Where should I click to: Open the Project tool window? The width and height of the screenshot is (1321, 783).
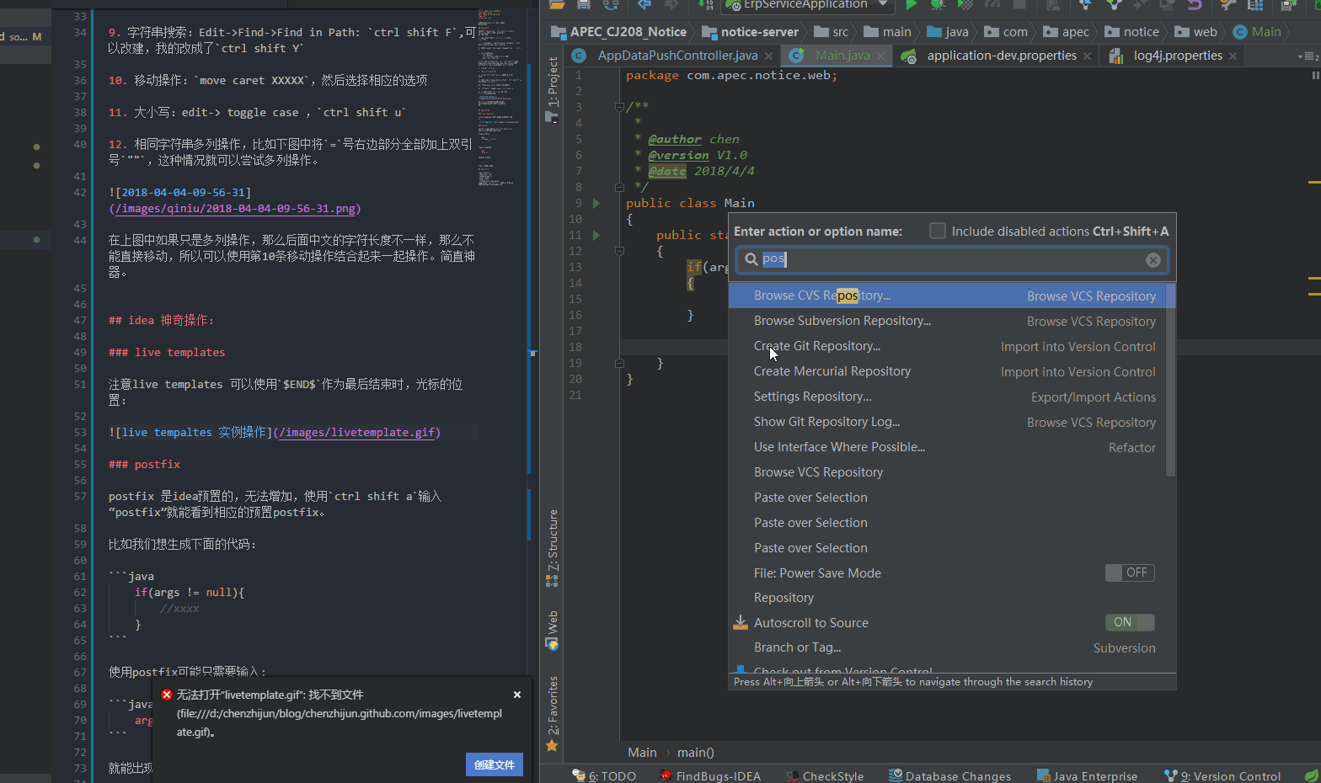point(552,89)
